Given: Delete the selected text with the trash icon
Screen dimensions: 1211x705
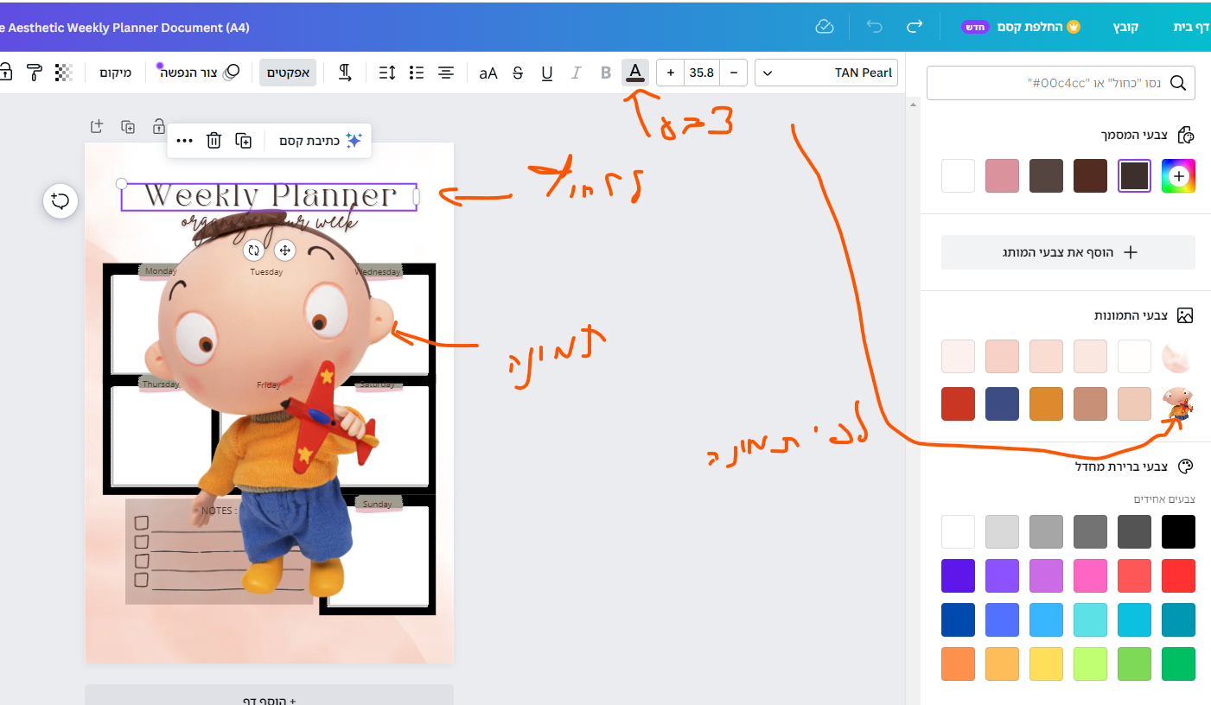Looking at the screenshot, I should pos(214,140).
